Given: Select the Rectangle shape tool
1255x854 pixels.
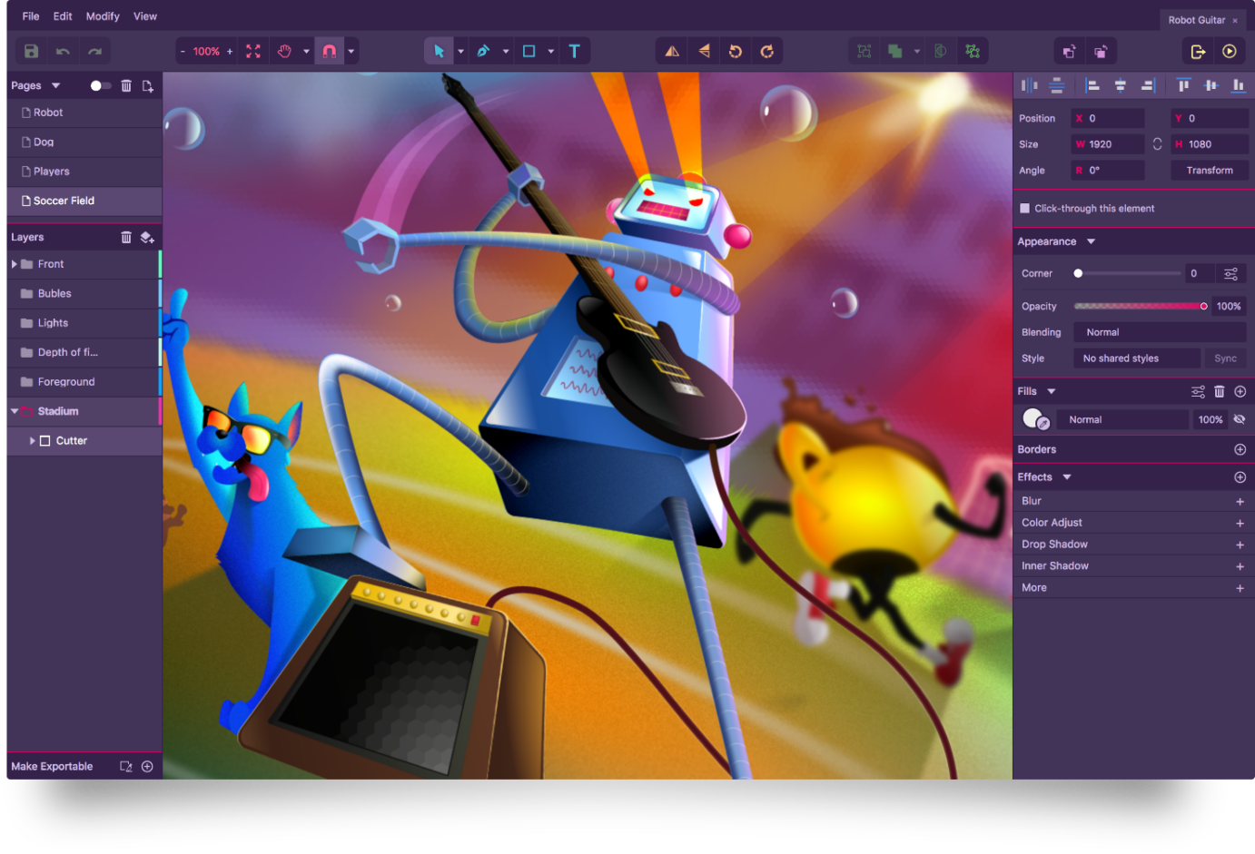Looking at the screenshot, I should click(x=529, y=51).
